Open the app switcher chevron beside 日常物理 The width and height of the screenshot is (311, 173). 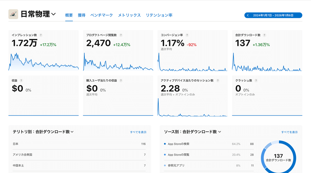point(54,14)
